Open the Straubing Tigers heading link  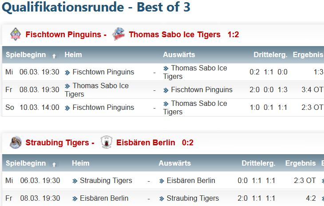coord(57,143)
